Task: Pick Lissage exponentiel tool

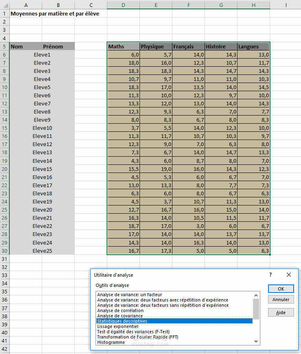Action: pyautogui.click(x=118, y=326)
